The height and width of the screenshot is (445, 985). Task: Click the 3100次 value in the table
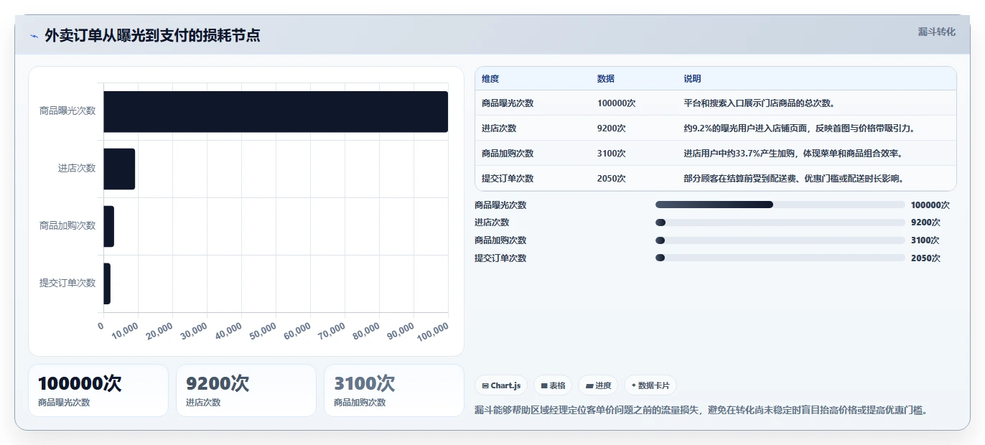click(x=612, y=154)
